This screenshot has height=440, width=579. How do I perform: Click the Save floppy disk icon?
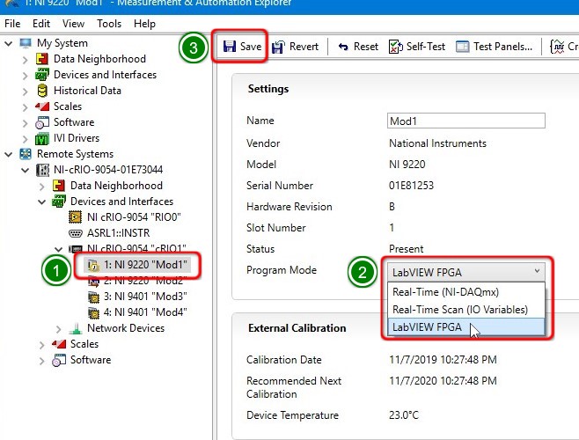pos(230,47)
